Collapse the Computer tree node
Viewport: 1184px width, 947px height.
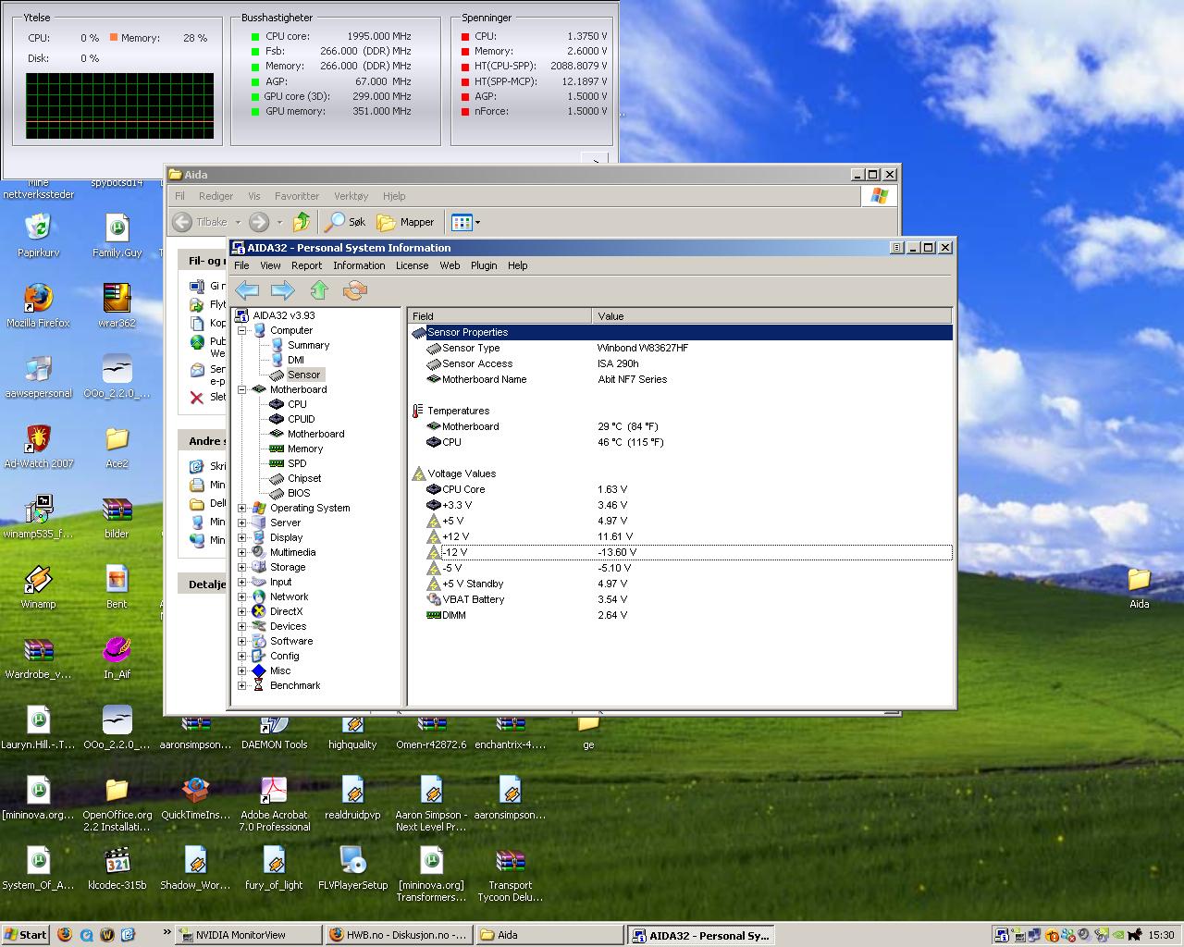[x=242, y=330]
